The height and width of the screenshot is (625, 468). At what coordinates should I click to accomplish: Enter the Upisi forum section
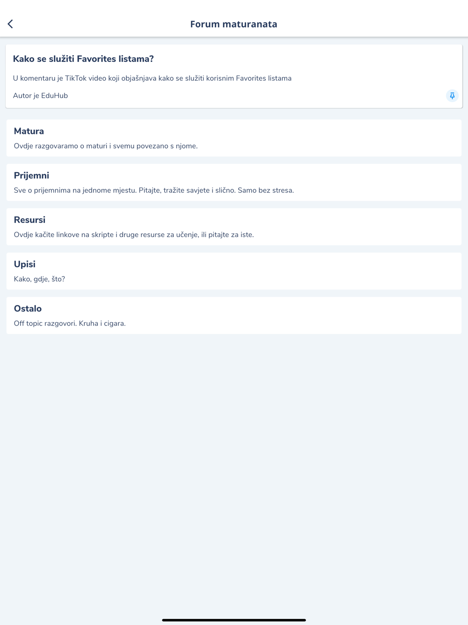[x=25, y=264]
